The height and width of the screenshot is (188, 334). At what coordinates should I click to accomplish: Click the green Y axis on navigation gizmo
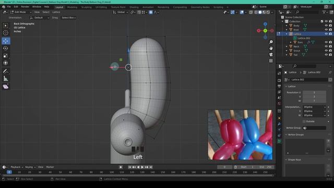pyautogui.click(x=265, y=31)
